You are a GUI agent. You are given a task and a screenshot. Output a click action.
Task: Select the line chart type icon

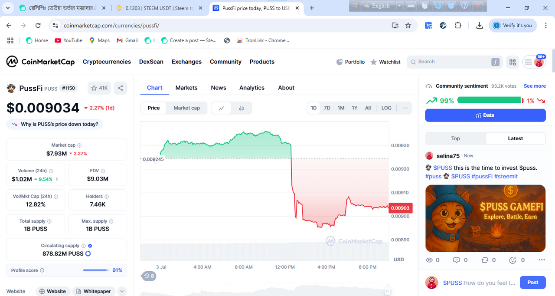point(221,108)
